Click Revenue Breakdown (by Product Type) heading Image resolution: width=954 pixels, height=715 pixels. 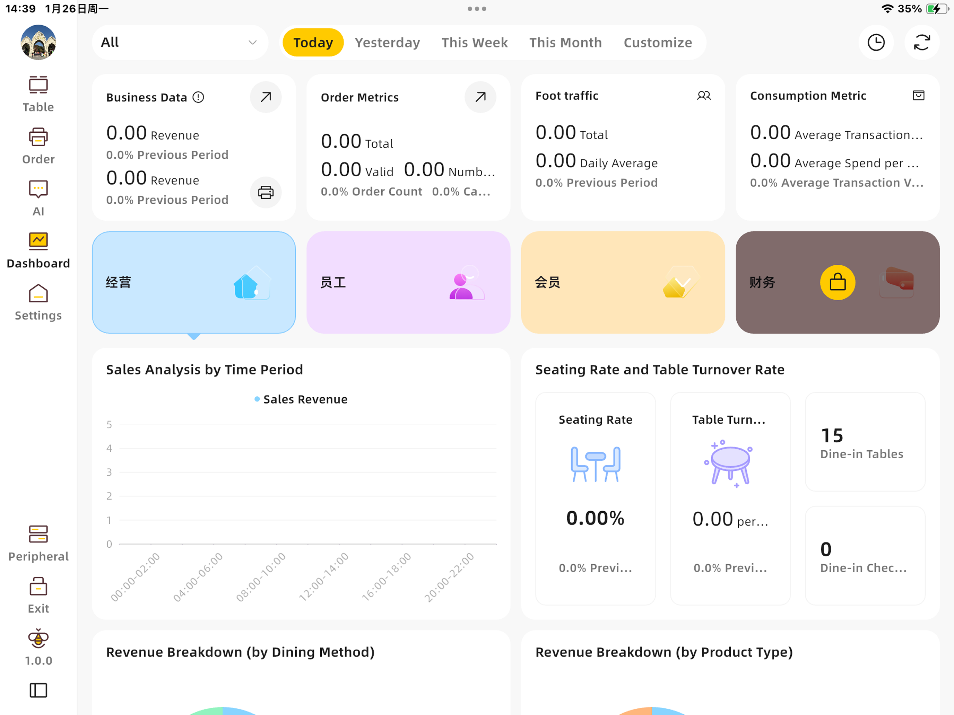tap(664, 652)
